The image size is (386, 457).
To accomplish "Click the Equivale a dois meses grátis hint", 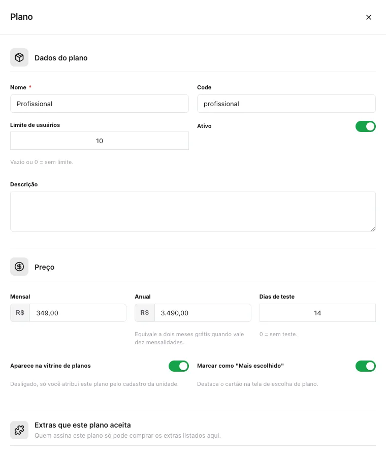I will 189,338.
